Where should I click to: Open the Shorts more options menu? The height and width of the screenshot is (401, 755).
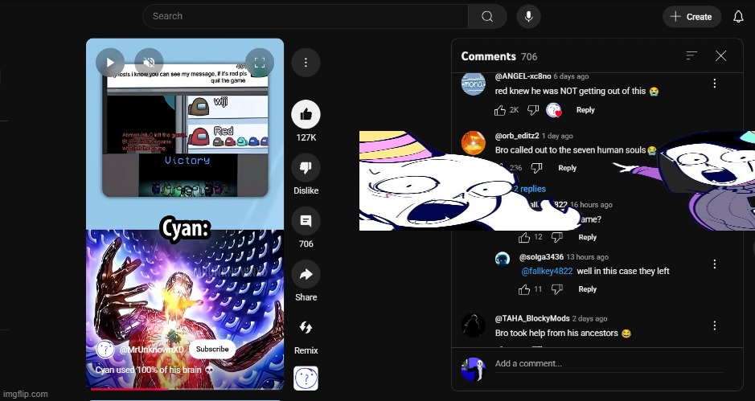point(306,62)
